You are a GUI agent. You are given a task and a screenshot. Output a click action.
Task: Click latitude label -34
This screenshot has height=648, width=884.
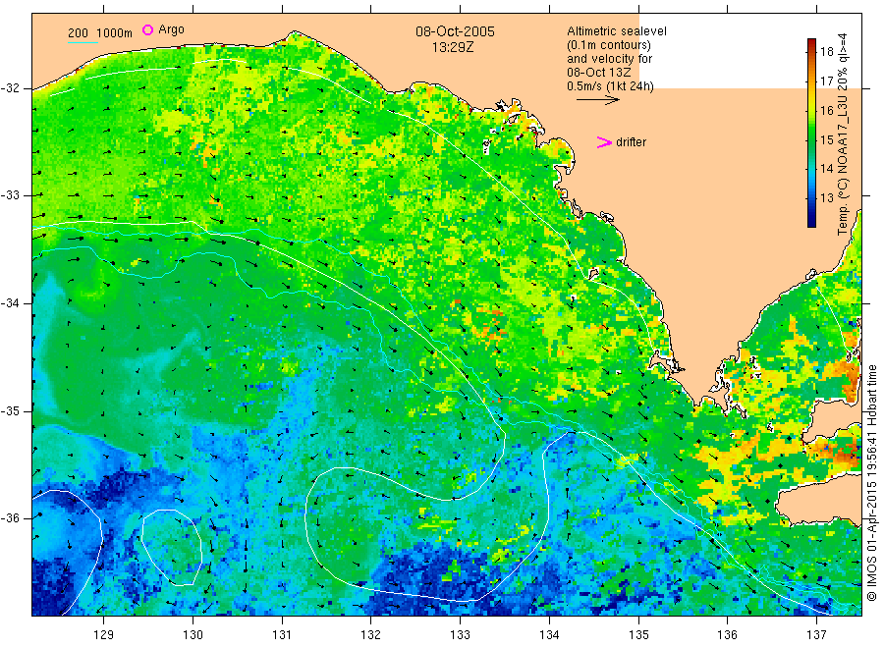tap(11, 303)
